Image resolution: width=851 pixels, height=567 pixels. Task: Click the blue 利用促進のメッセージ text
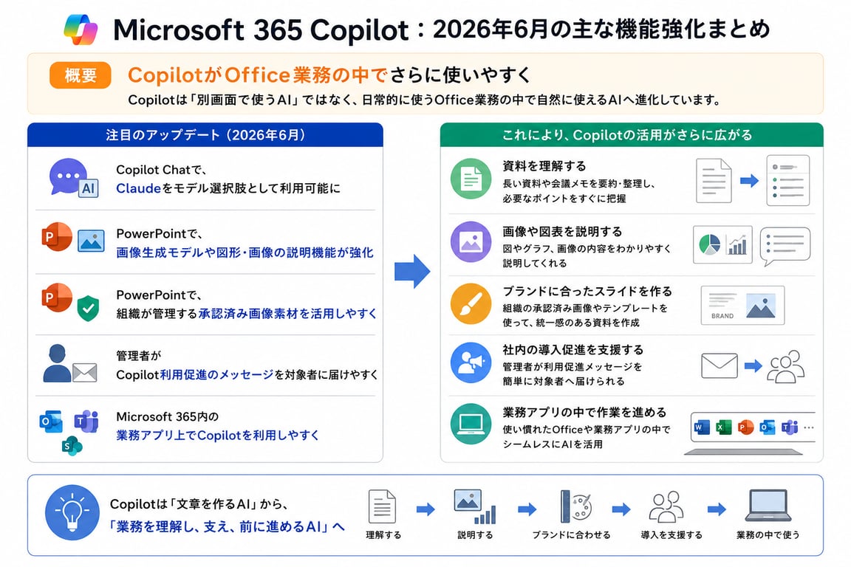pyautogui.click(x=216, y=374)
